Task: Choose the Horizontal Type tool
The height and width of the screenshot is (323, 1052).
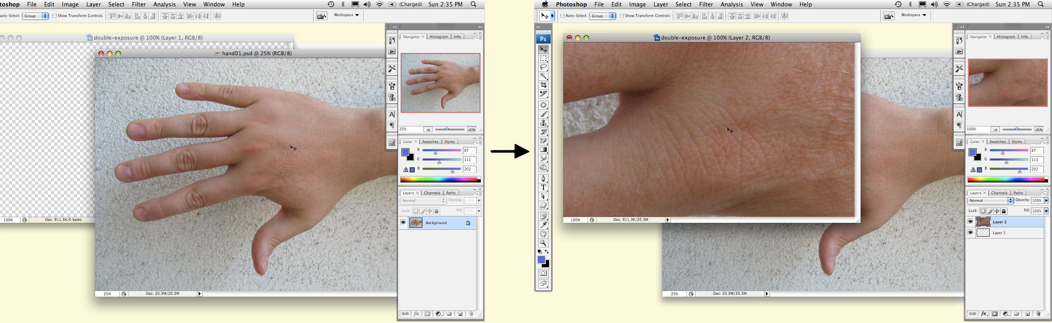Action: click(543, 187)
